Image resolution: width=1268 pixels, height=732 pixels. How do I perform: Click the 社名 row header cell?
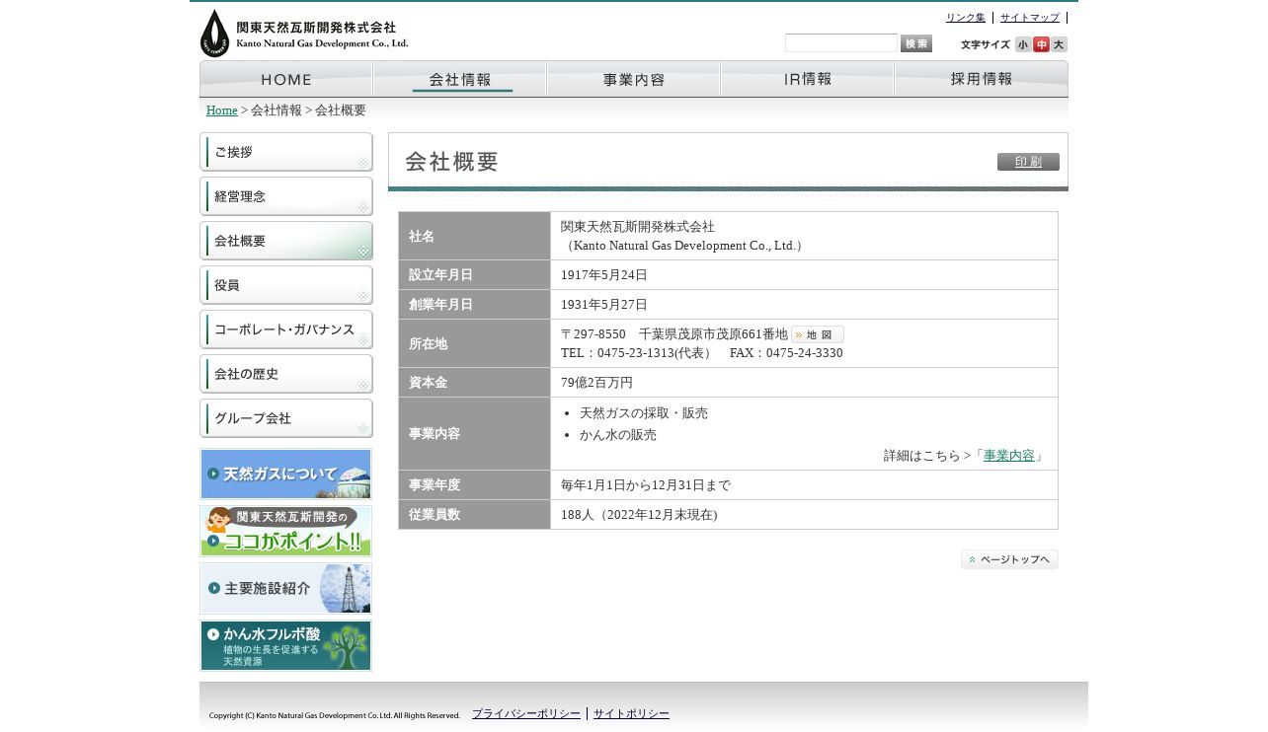475,236
